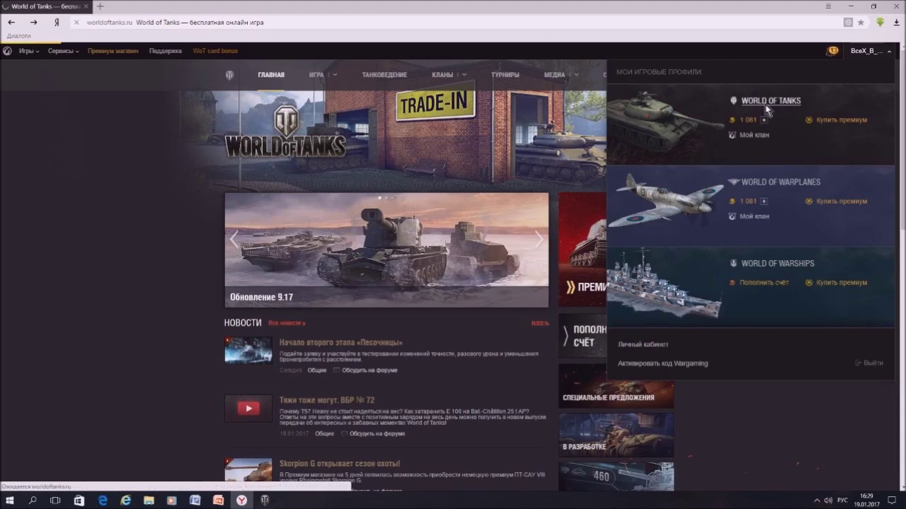Open ТУРНИРЫ navigation item
The width and height of the screenshot is (906, 509).
pyautogui.click(x=505, y=75)
